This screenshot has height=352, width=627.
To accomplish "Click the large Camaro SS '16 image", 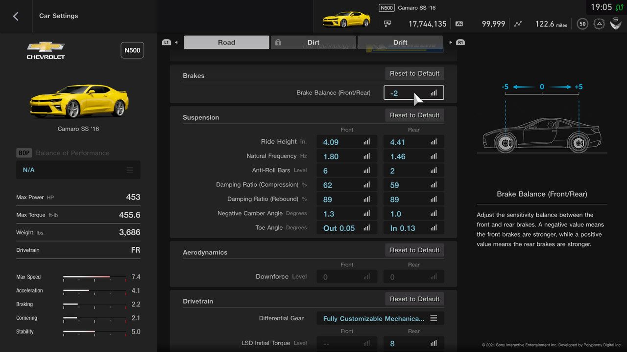I will pos(78,101).
